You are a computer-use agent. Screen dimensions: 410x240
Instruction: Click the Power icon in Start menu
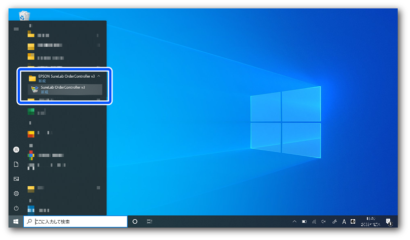[16, 209]
